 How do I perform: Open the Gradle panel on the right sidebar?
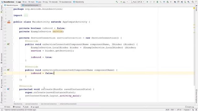[x=196, y=8]
